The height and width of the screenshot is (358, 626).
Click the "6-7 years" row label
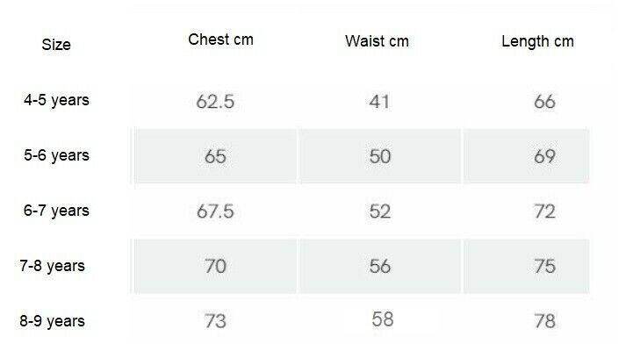pos(56,211)
